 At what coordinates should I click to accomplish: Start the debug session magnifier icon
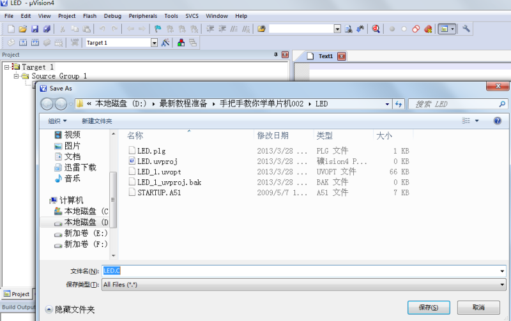(x=376, y=29)
